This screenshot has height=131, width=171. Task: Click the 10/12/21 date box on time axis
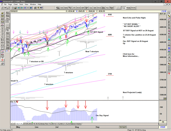(122, 127)
